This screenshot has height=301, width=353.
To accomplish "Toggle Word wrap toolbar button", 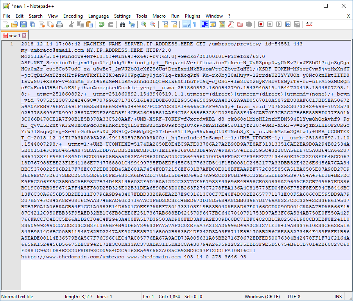I will 186,24.
